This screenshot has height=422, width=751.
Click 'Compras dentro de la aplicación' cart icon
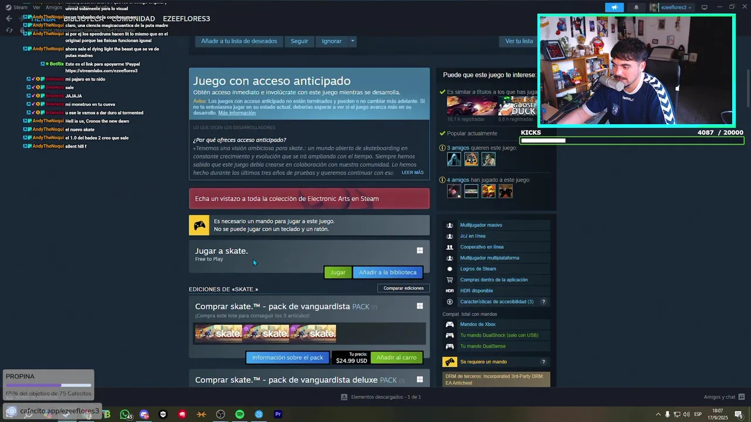[449, 280]
